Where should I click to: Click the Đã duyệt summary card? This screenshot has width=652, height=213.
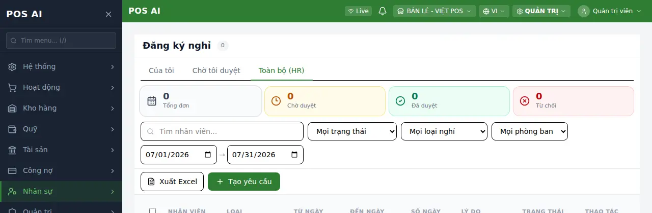(x=449, y=101)
